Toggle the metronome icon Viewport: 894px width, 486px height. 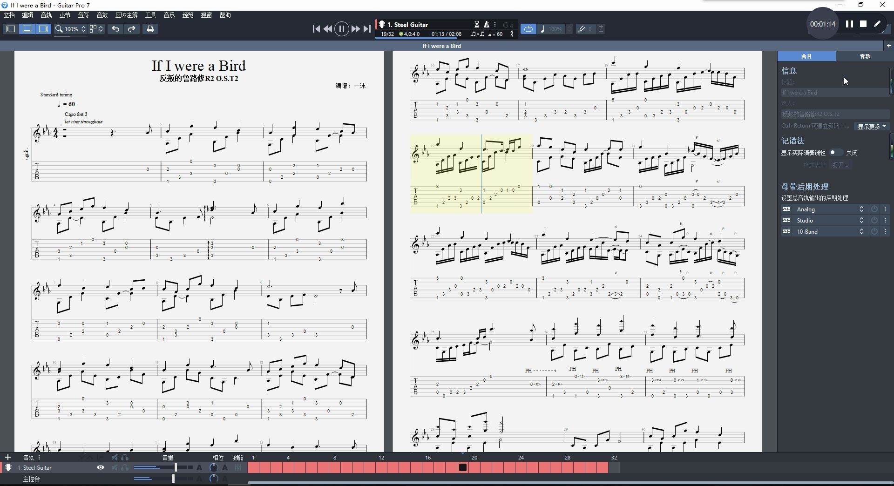coord(487,24)
